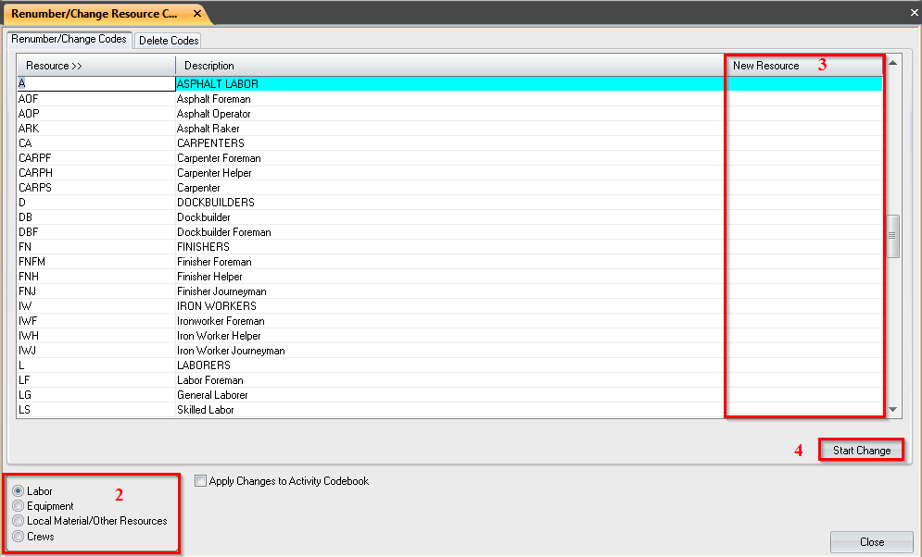Click the scrollbar up arrow

892,62
